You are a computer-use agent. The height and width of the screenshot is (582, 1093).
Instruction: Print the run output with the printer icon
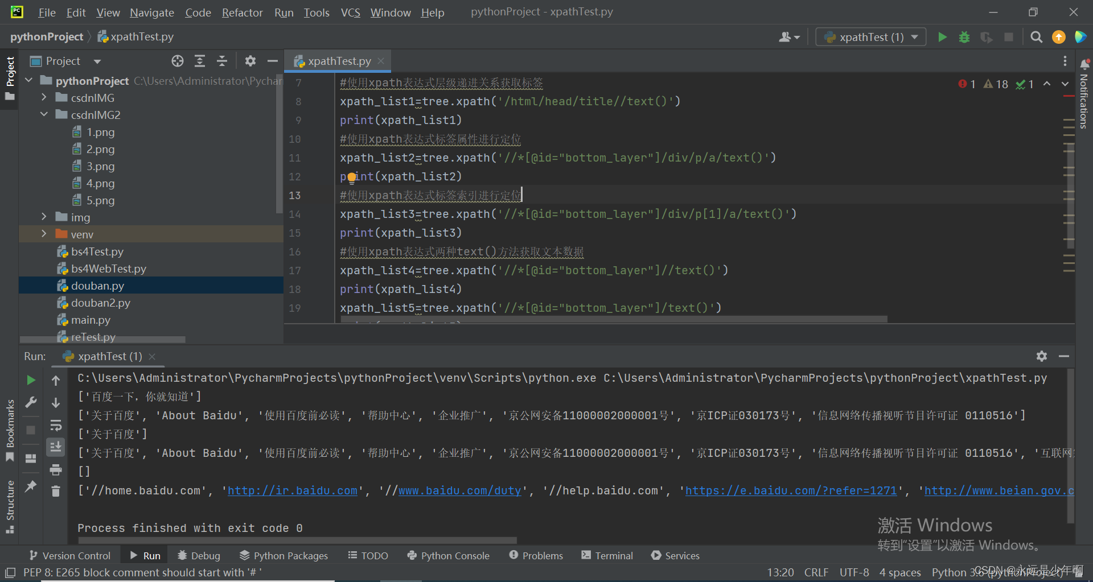tap(56, 469)
